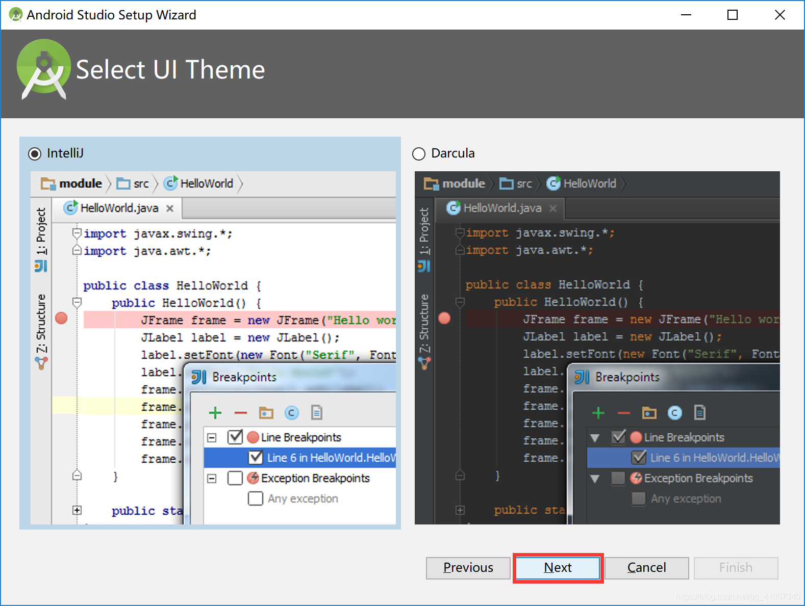Close HelloWorld.java tab in IntelliJ preview
The width and height of the screenshot is (805, 606).
tap(170, 208)
